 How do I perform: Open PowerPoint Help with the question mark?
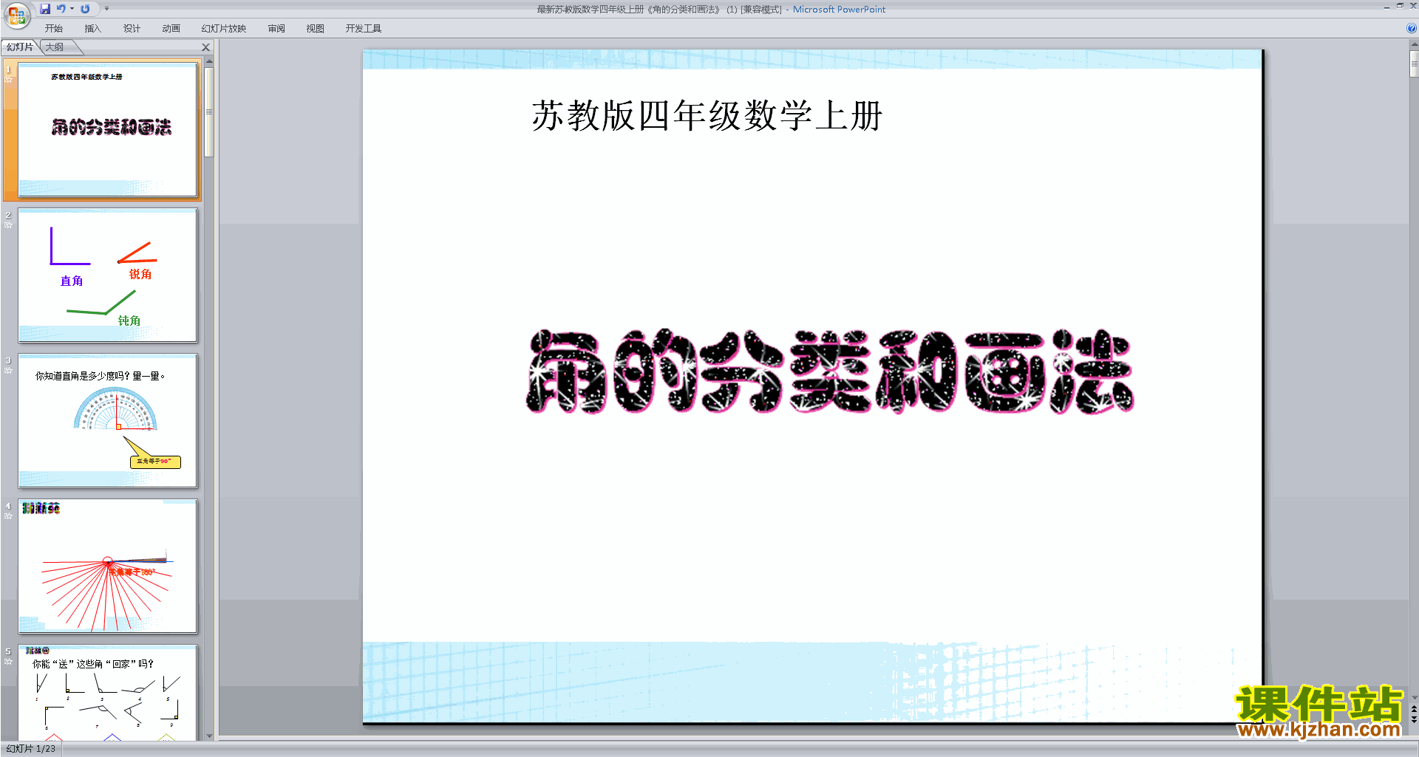(1411, 29)
